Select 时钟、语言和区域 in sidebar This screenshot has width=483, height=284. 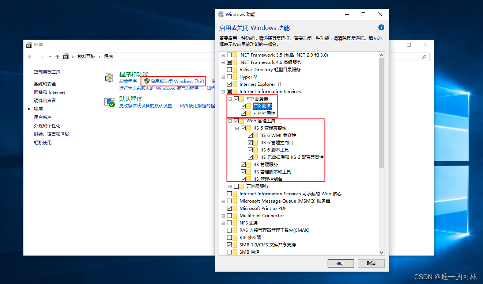tap(52, 134)
